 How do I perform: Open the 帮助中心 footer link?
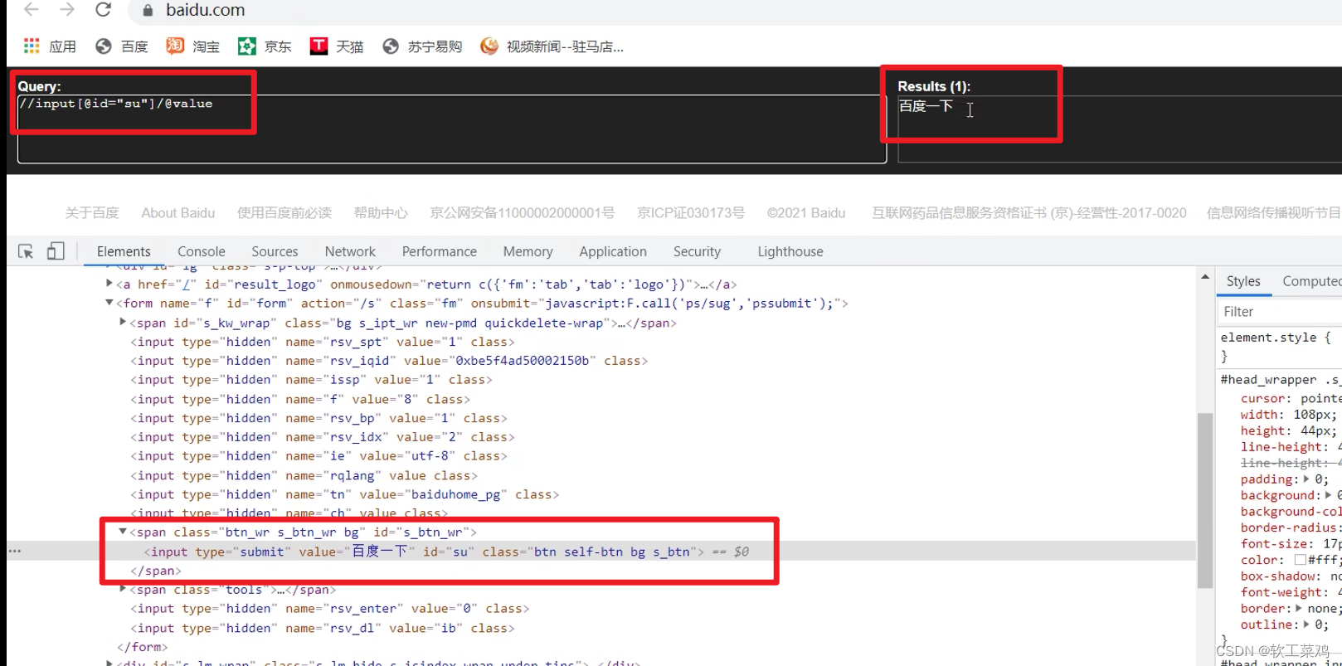pos(381,213)
